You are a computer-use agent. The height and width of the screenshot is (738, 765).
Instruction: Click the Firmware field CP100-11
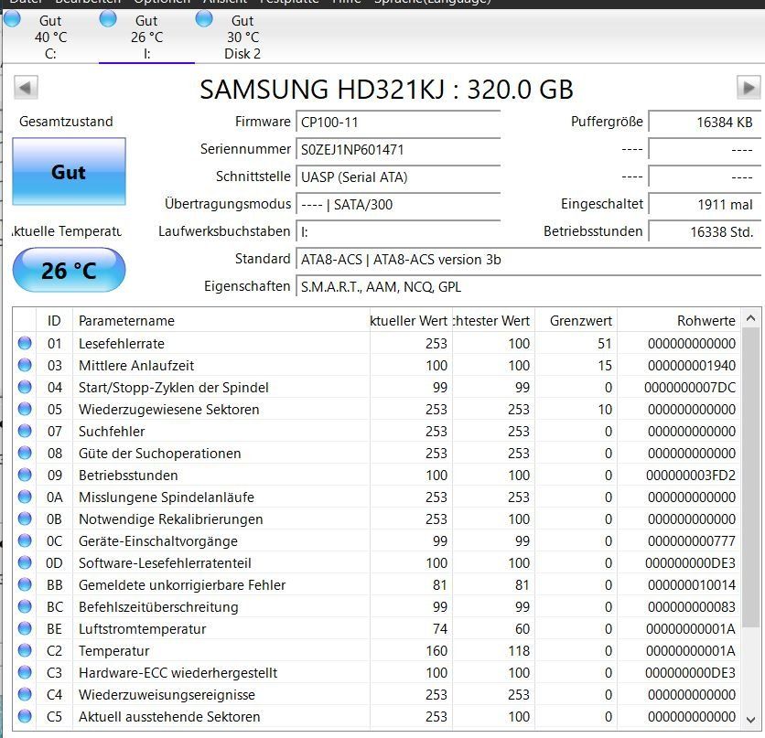click(398, 122)
